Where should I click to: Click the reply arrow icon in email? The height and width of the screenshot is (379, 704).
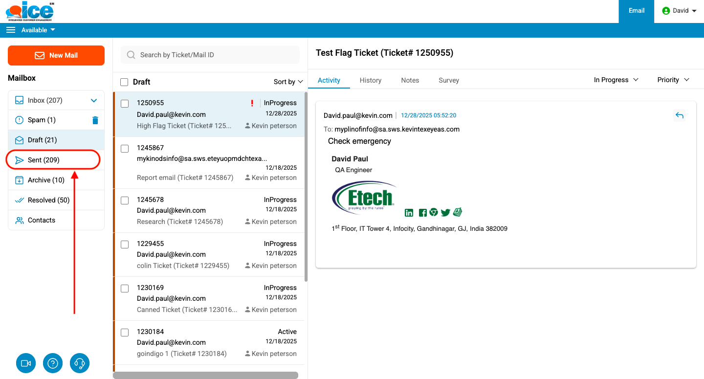[679, 115]
